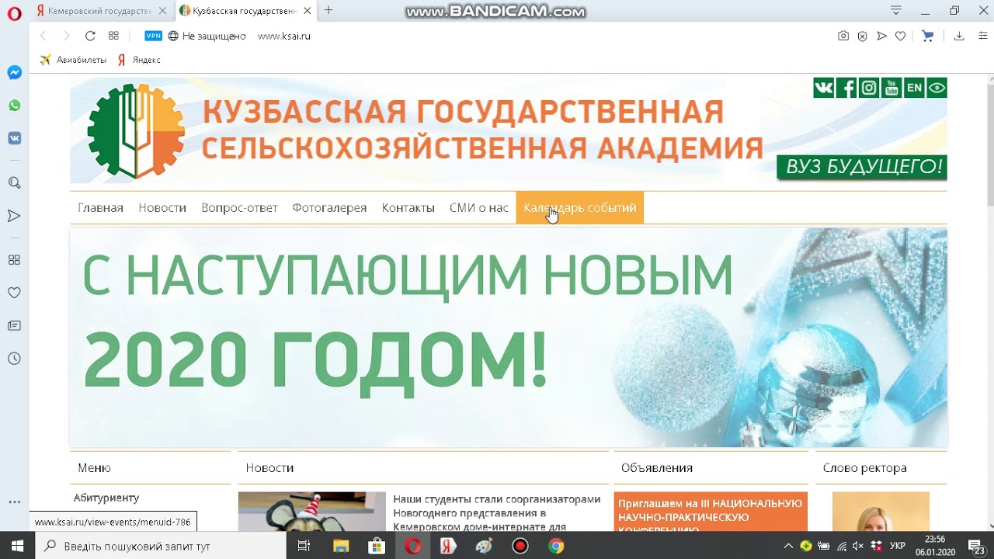Show hidden system tray icons chevron
The image size is (994, 559).
tap(788, 546)
